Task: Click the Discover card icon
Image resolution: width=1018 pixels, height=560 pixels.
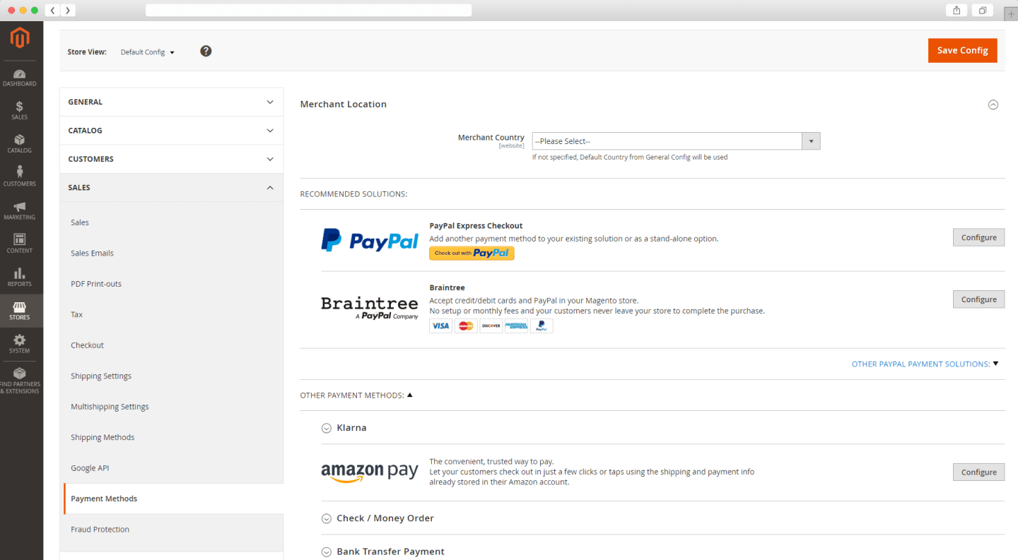Action: [x=491, y=326]
